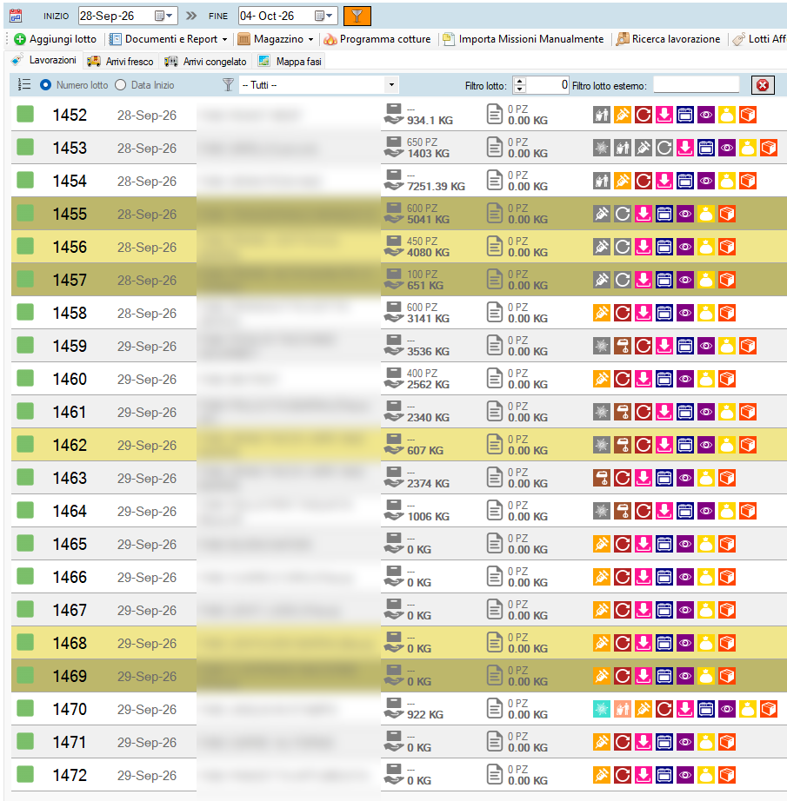787x801 pixels.
Task: Select the Numero lotto radio button
Action: [45, 85]
